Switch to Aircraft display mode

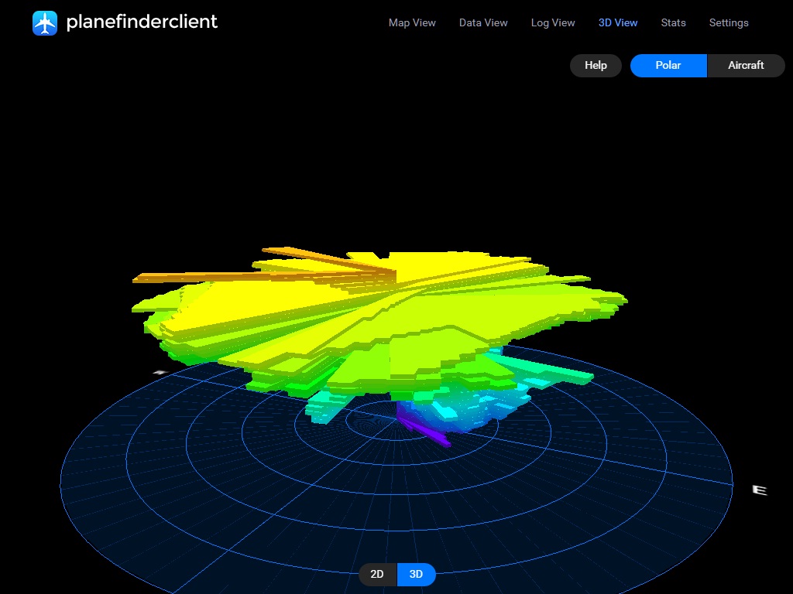tap(746, 66)
